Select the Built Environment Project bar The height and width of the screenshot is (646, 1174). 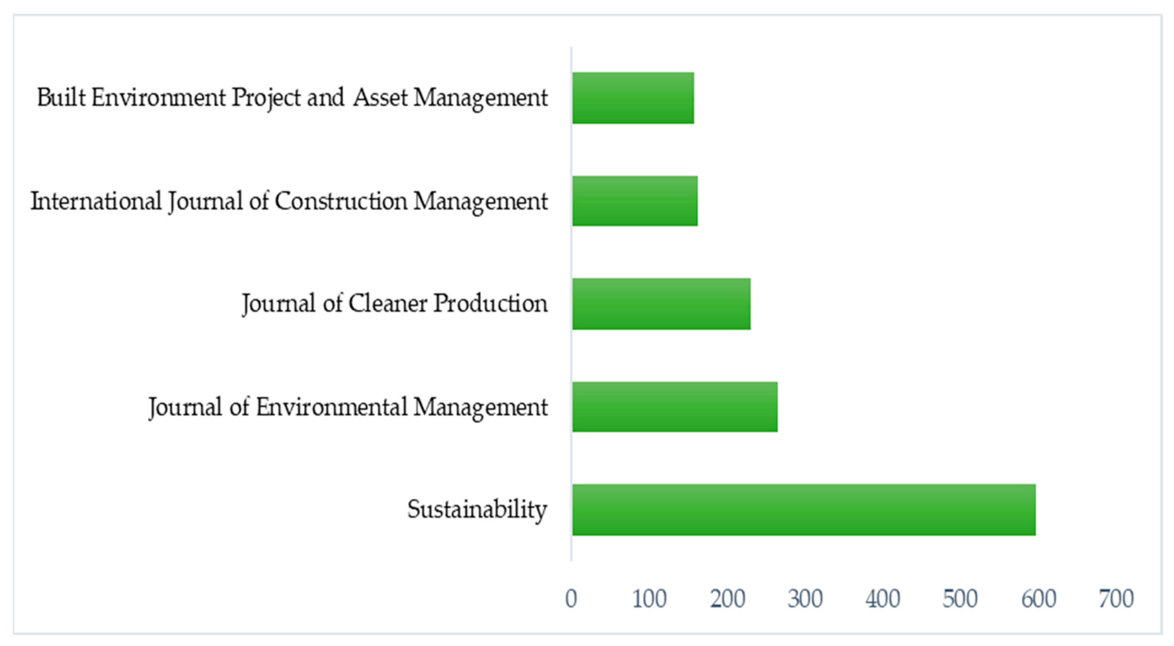point(633,98)
